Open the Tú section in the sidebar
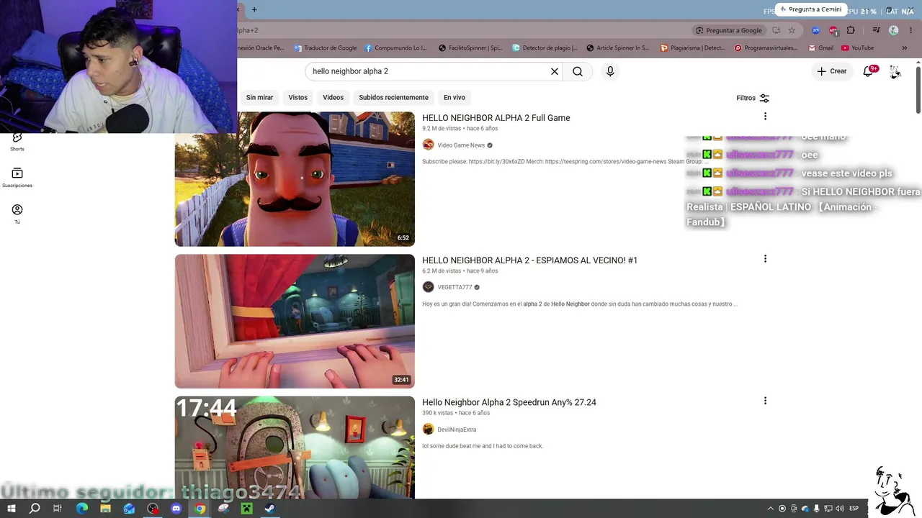This screenshot has width=922, height=518. pyautogui.click(x=17, y=214)
